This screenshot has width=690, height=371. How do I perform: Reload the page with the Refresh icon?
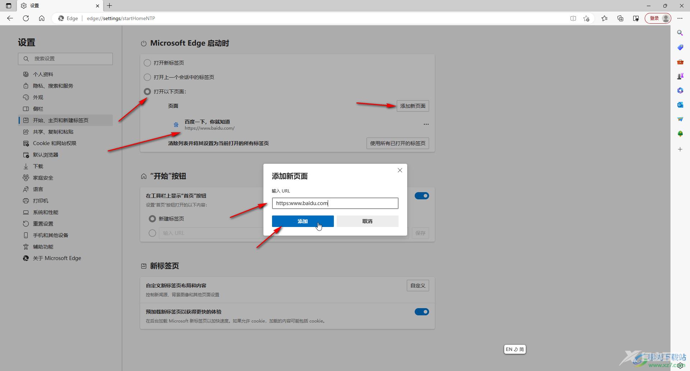coord(26,18)
